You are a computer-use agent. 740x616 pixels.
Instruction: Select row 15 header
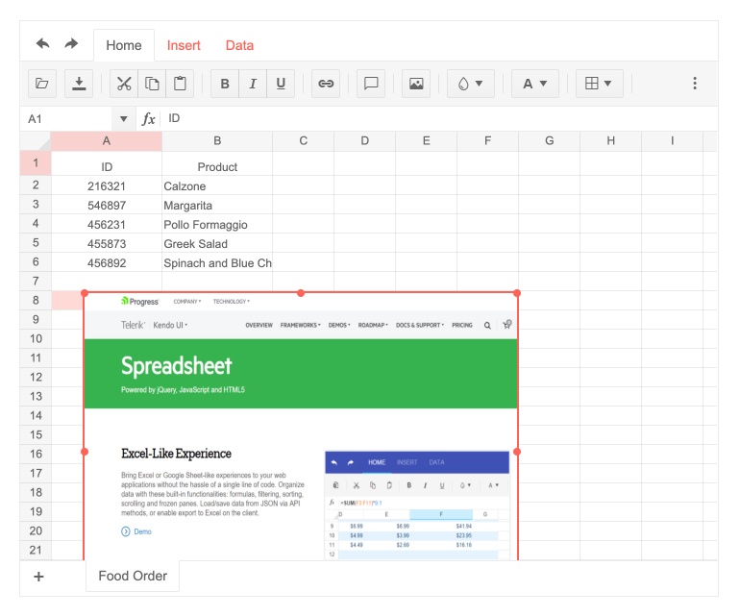[x=36, y=434]
